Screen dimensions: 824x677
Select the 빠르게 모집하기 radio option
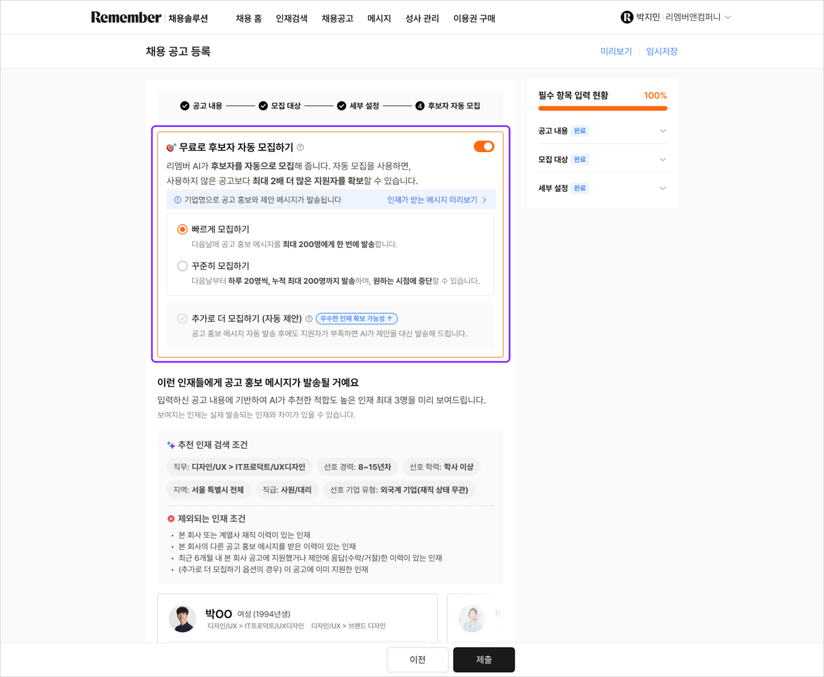(x=183, y=229)
